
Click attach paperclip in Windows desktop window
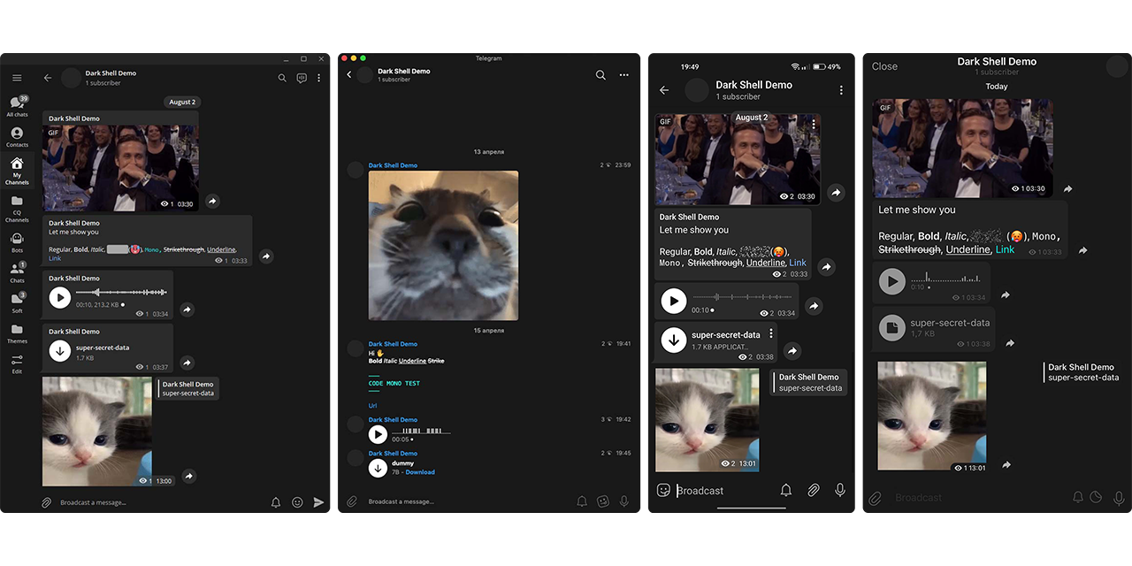47,502
